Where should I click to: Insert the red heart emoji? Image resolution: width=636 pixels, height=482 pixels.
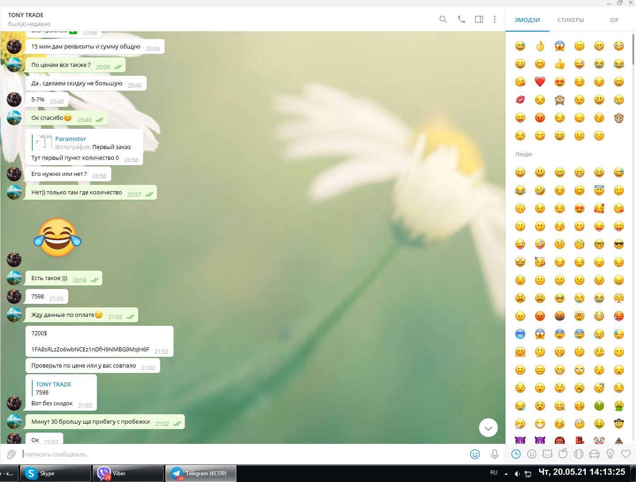[x=540, y=82]
